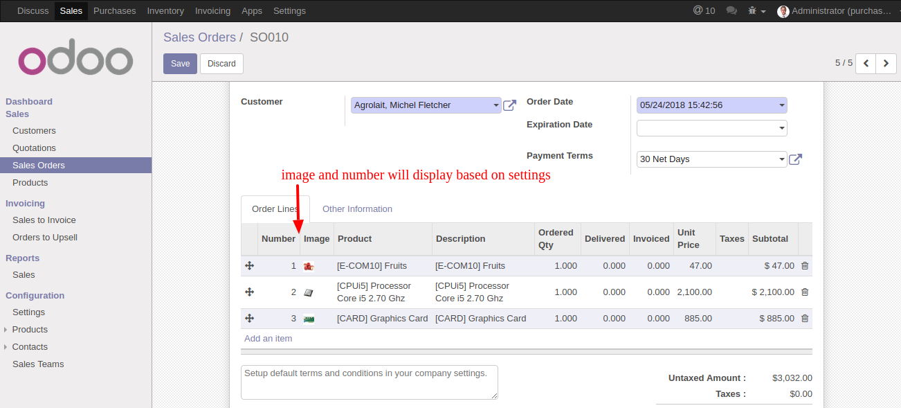Image resolution: width=901 pixels, height=408 pixels.
Task: Open the Invoicing top menu
Action: point(212,10)
